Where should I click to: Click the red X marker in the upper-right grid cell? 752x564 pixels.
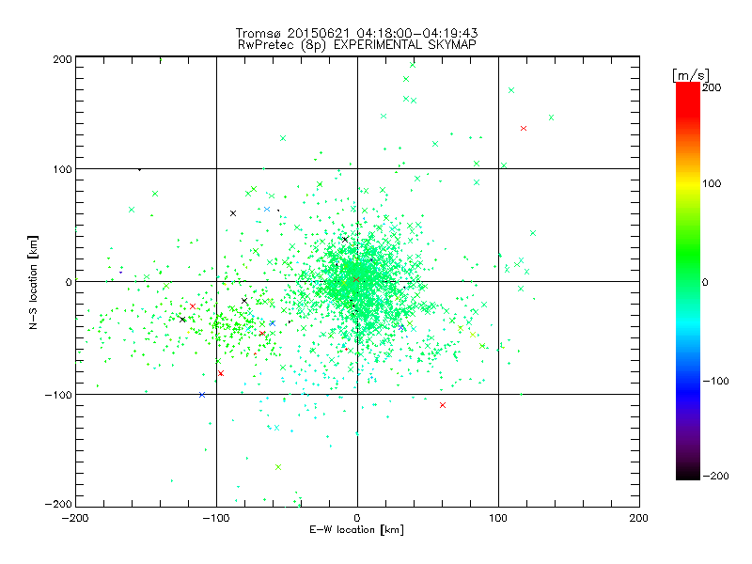pyautogui.click(x=524, y=128)
